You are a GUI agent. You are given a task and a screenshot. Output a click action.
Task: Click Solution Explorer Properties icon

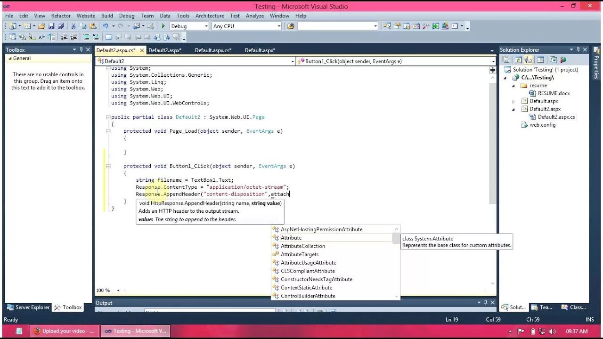coord(505,60)
